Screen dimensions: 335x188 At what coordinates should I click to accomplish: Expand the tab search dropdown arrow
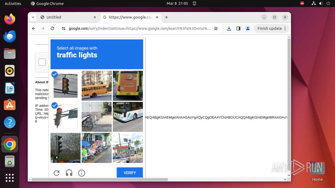point(33,17)
